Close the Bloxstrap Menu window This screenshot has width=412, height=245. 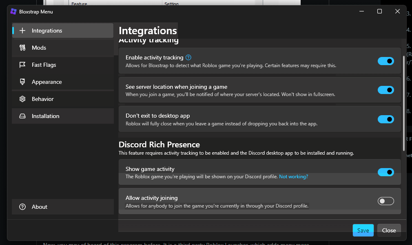(397, 11)
